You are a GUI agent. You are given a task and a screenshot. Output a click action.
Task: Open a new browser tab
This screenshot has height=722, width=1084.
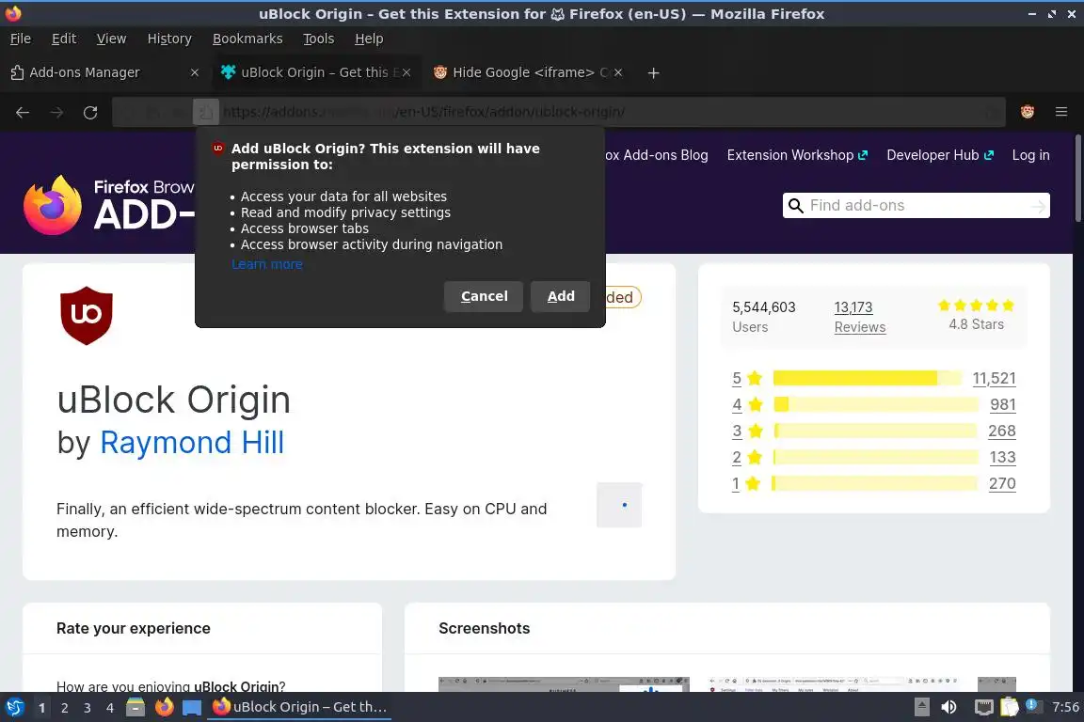[653, 72]
